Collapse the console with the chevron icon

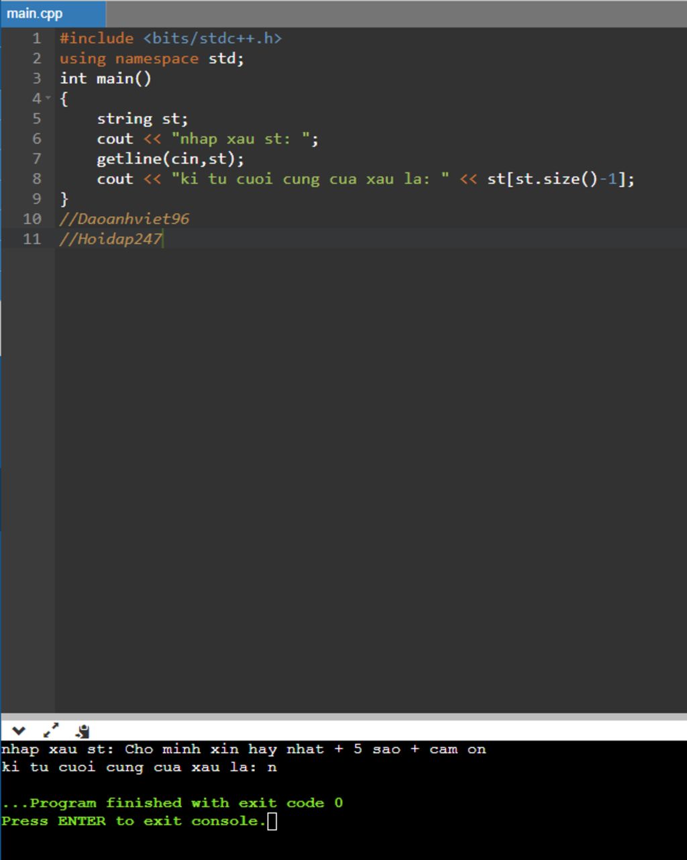click(19, 731)
